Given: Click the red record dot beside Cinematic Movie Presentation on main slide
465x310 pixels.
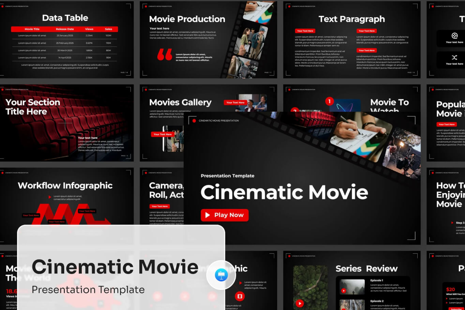Looking at the screenshot, I should [x=194, y=121].
